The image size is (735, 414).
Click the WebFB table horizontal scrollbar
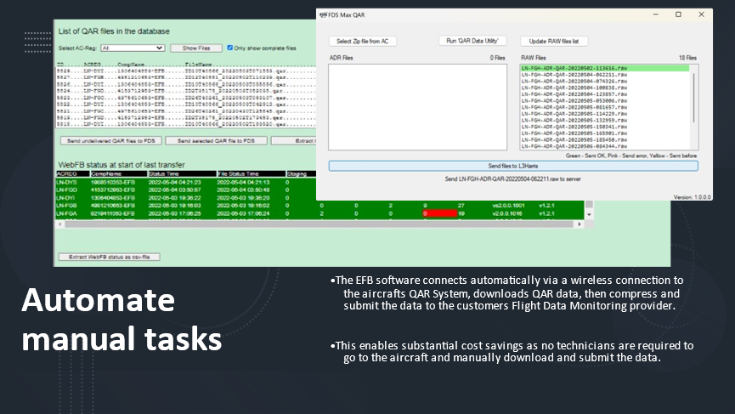(x=323, y=224)
